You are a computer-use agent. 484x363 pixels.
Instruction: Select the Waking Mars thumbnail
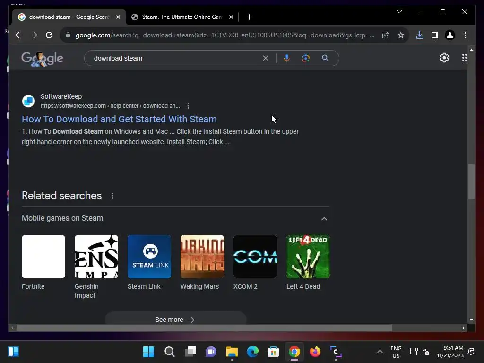(x=202, y=257)
